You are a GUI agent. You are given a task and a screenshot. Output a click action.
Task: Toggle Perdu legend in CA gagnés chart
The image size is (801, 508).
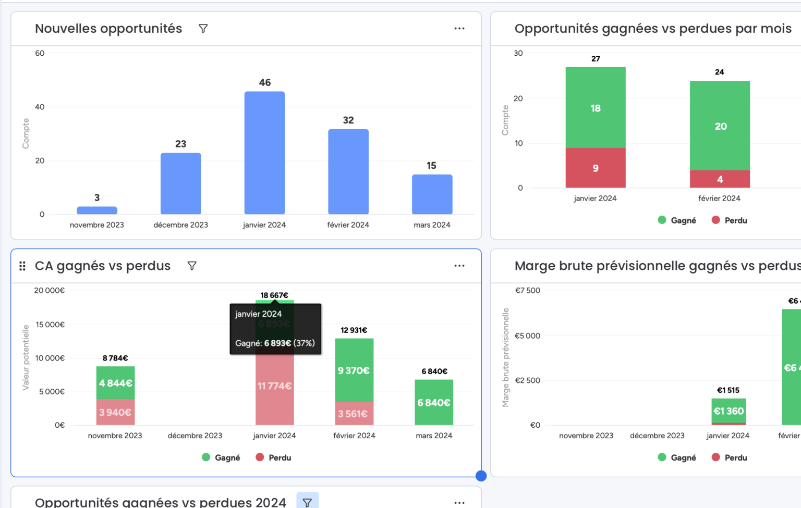[x=274, y=457]
